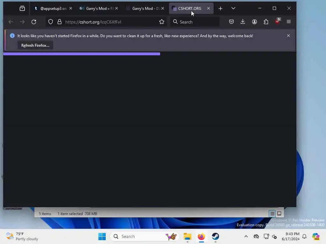Switch File Explorer to details view

pyautogui.click(x=273, y=213)
